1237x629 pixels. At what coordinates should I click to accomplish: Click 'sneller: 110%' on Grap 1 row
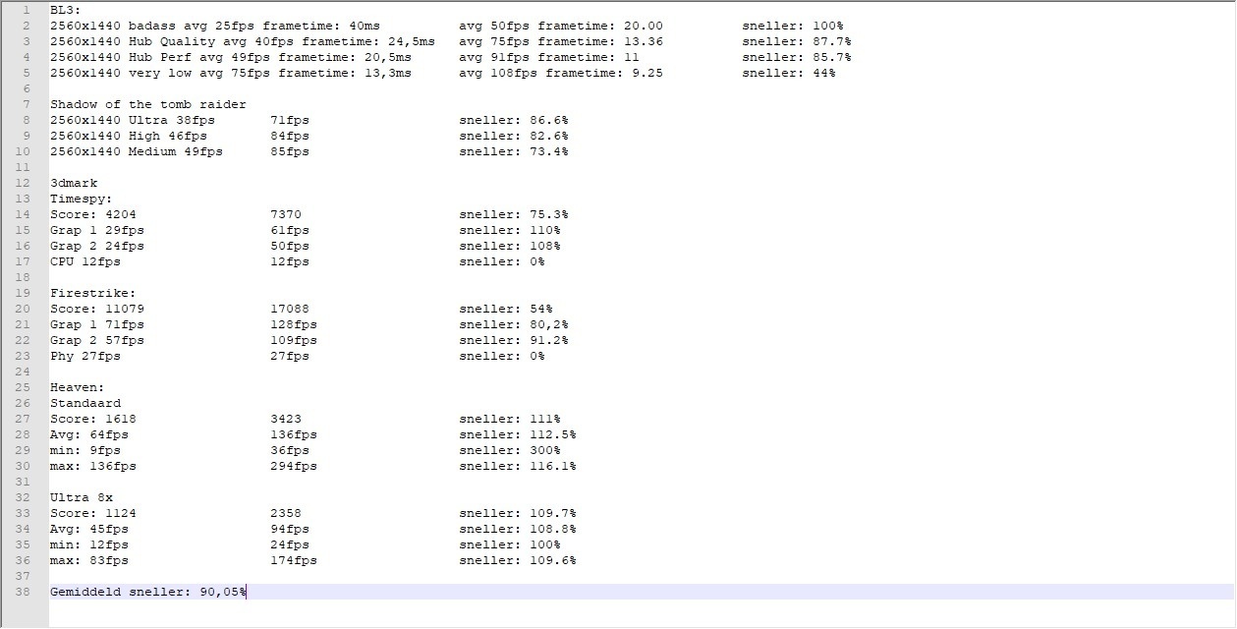[x=510, y=230]
